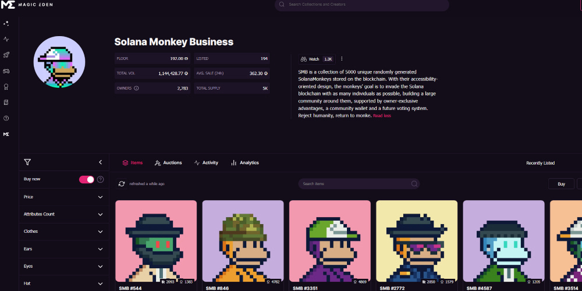582x291 pixels.
Task: Collapse the filter sidebar with left chevron
Action: click(x=100, y=162)
